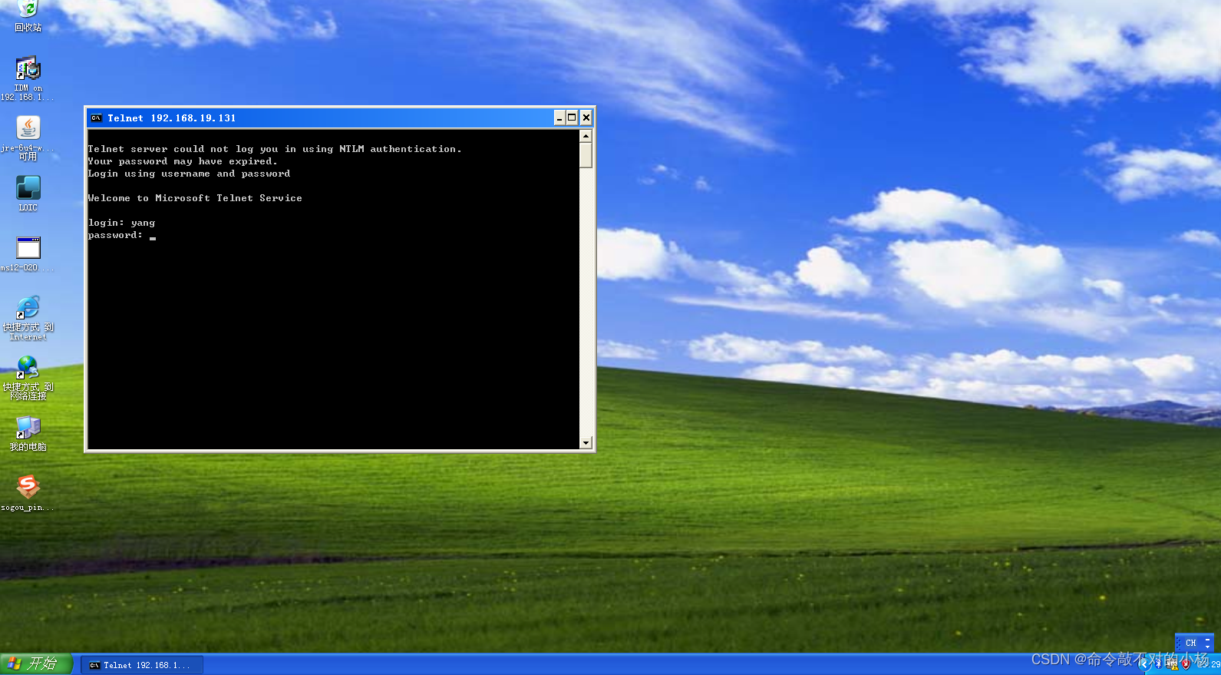
Task: Open the Telnet window system menu icon
Action: [x=96, y=117]
